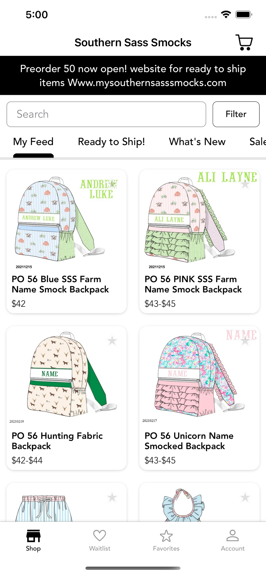Viewport: 266px width, 575px height.
Task: Favorite the striped shorts item
Action: (x=112, y=497)
